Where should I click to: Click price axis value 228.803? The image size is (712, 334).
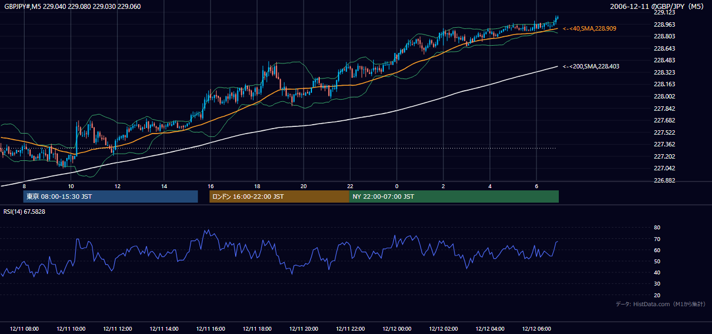click(664, 36)
